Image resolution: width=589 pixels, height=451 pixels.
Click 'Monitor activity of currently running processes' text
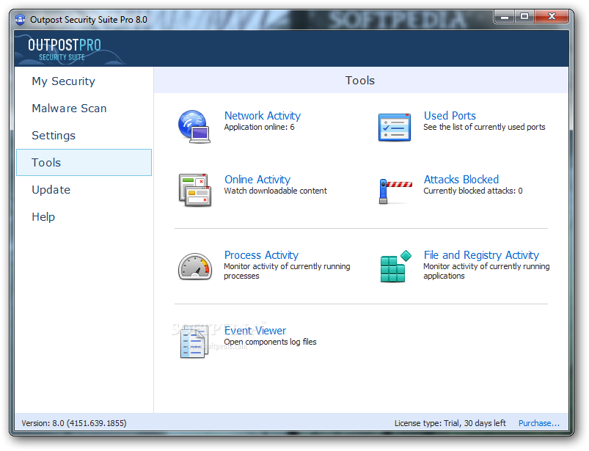click(x=287, y=271)
